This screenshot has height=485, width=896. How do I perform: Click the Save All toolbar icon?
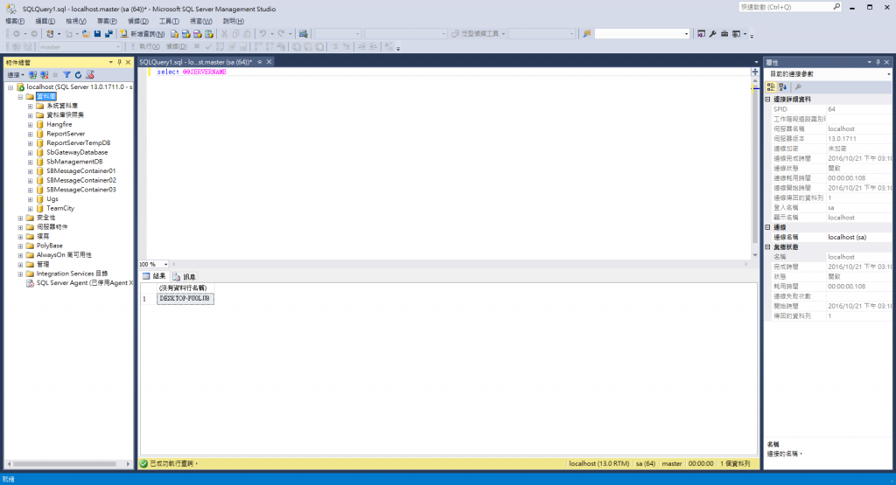coord(108,34)
